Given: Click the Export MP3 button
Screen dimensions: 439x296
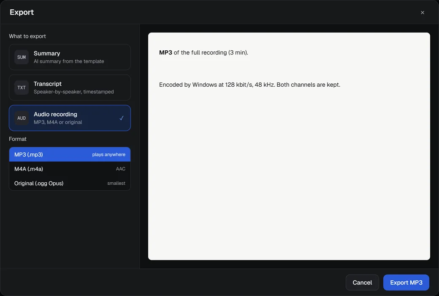Looking at the screenshot, I should coord(406,282).
